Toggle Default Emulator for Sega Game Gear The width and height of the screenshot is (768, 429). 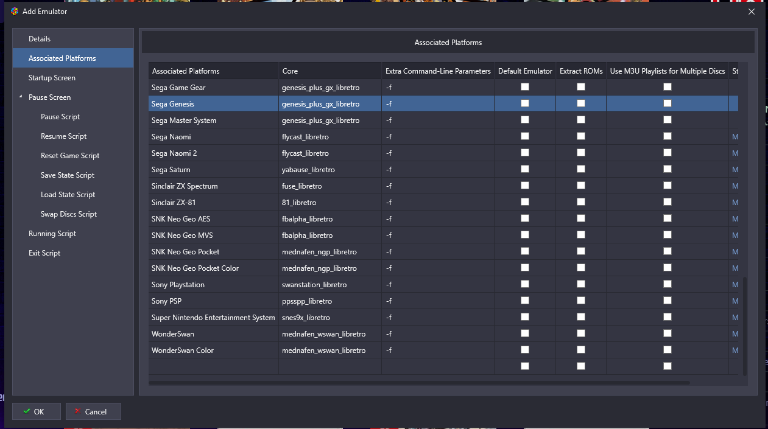525,87
